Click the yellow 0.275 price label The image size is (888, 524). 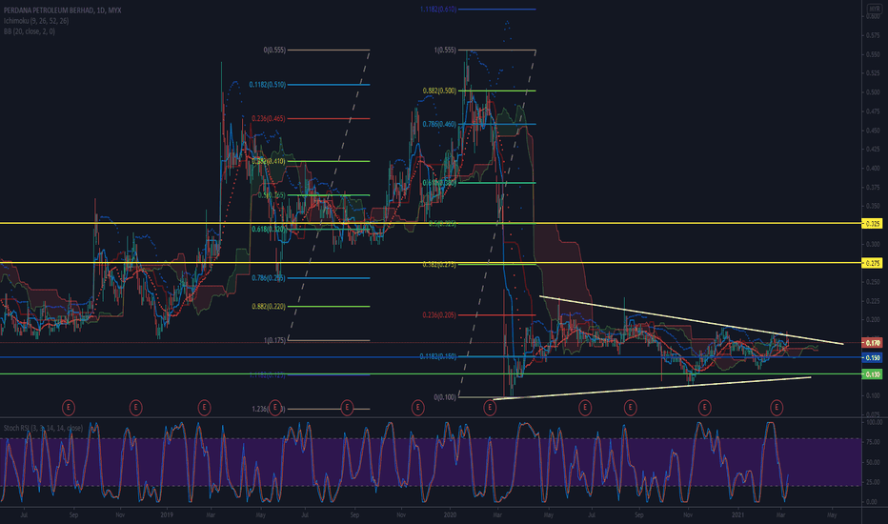[x=872, y=263]
